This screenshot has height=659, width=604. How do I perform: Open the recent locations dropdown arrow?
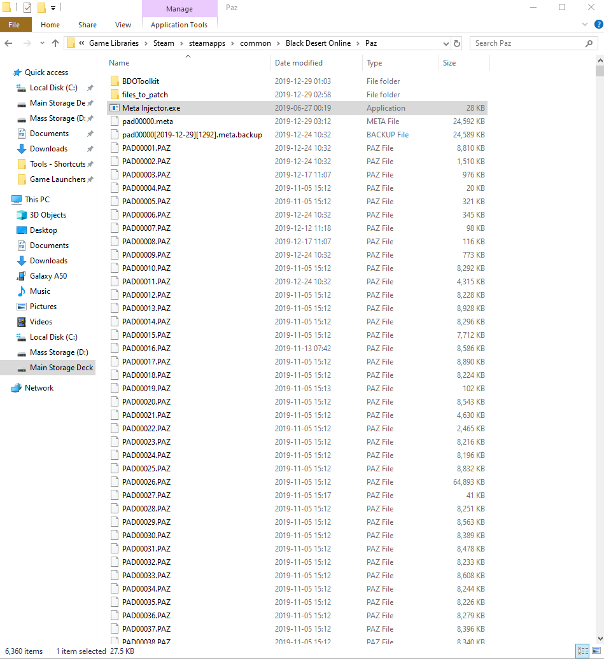tap(41, 43)
